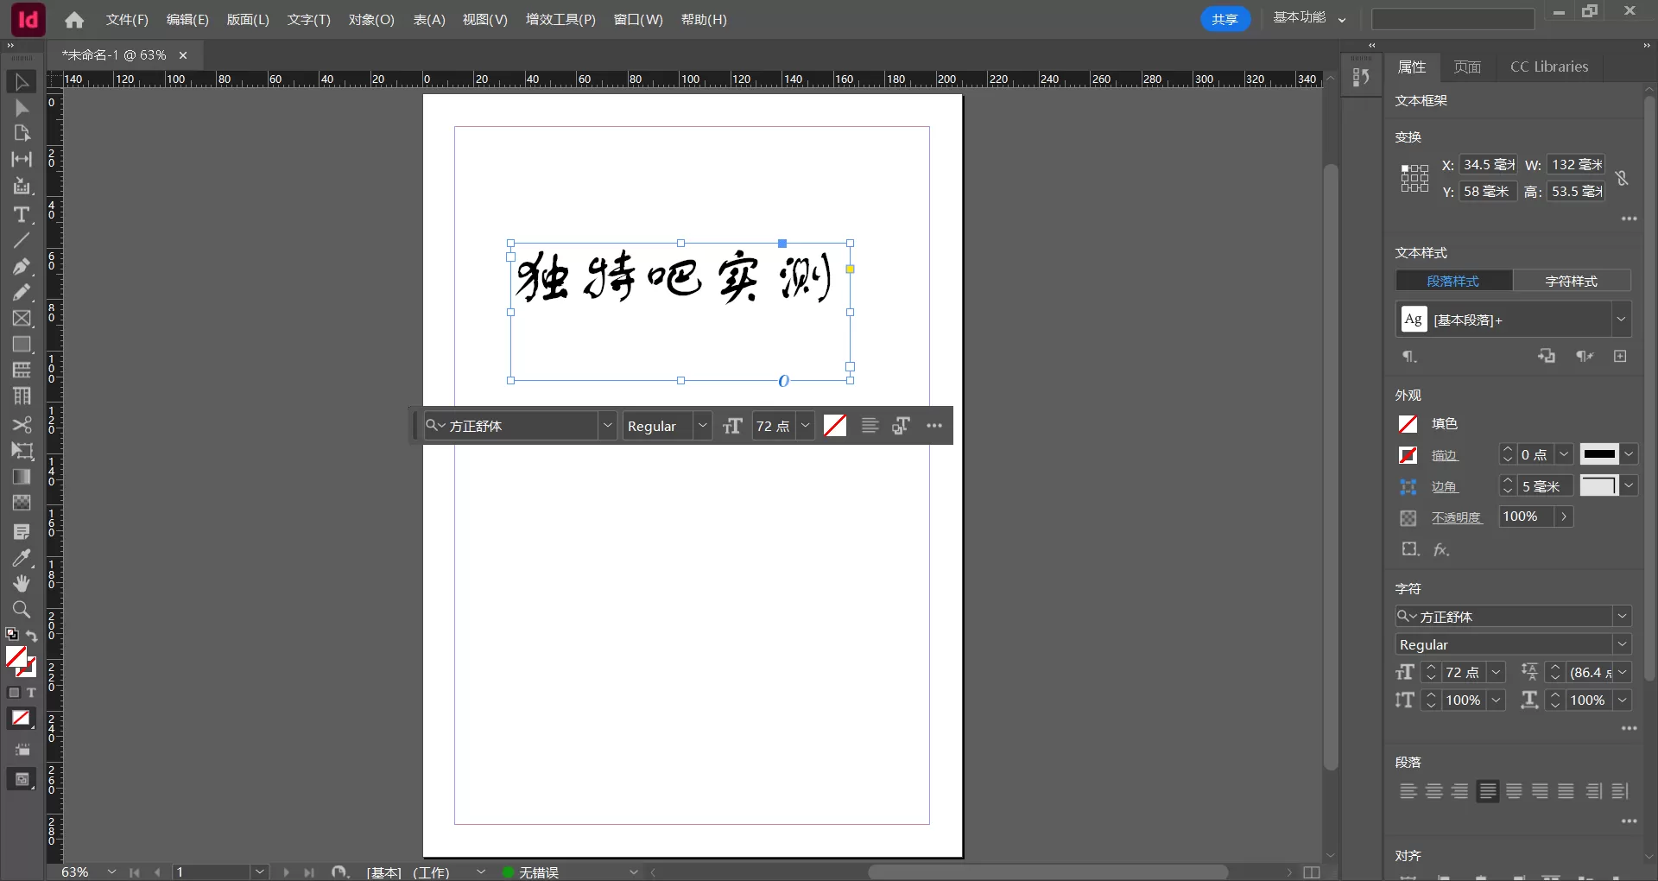
Task: Select the Hand tool
Action: pyautogui.click(x=21, y=584)
